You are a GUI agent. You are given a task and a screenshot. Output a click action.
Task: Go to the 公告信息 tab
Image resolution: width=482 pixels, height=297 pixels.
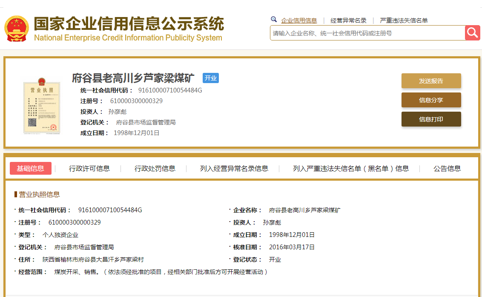[447, 168]
